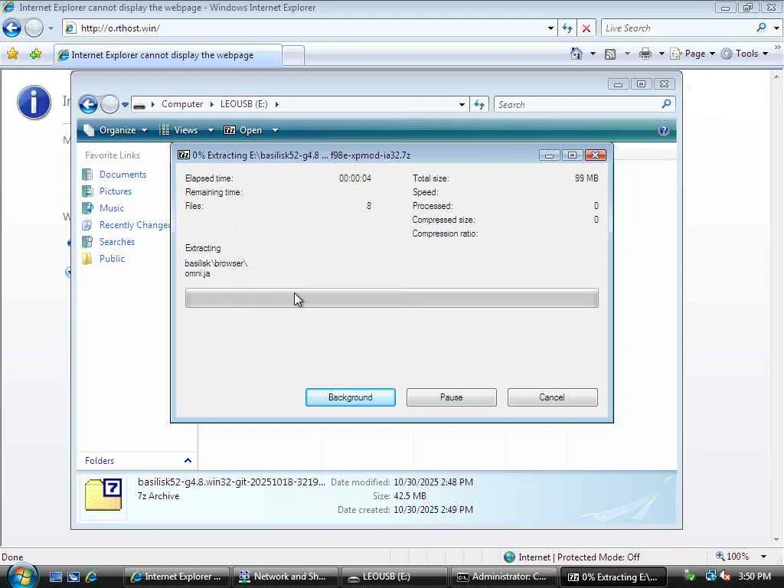Click the extraction progress bar

pos(391,298)
